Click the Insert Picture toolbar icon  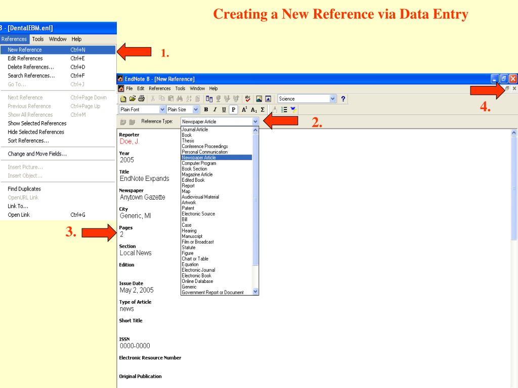pos(259,99)
